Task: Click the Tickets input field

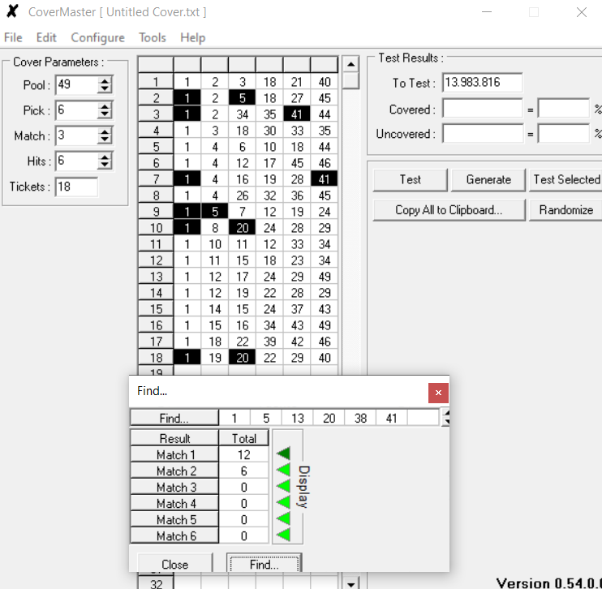Action: pos(76,187)
